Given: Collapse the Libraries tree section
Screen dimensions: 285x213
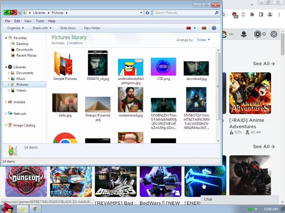Looking at the screenshot, I should tap(6, 67).
